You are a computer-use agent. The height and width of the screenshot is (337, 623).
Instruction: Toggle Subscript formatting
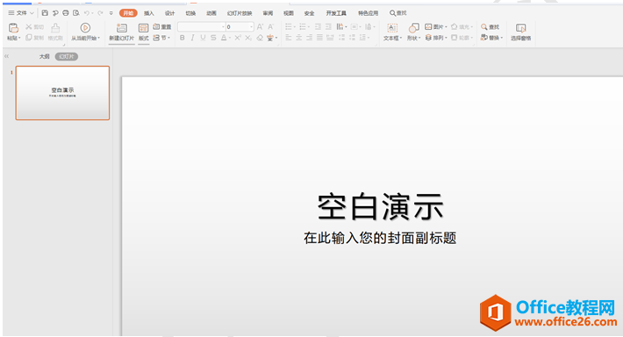[248, 38]
